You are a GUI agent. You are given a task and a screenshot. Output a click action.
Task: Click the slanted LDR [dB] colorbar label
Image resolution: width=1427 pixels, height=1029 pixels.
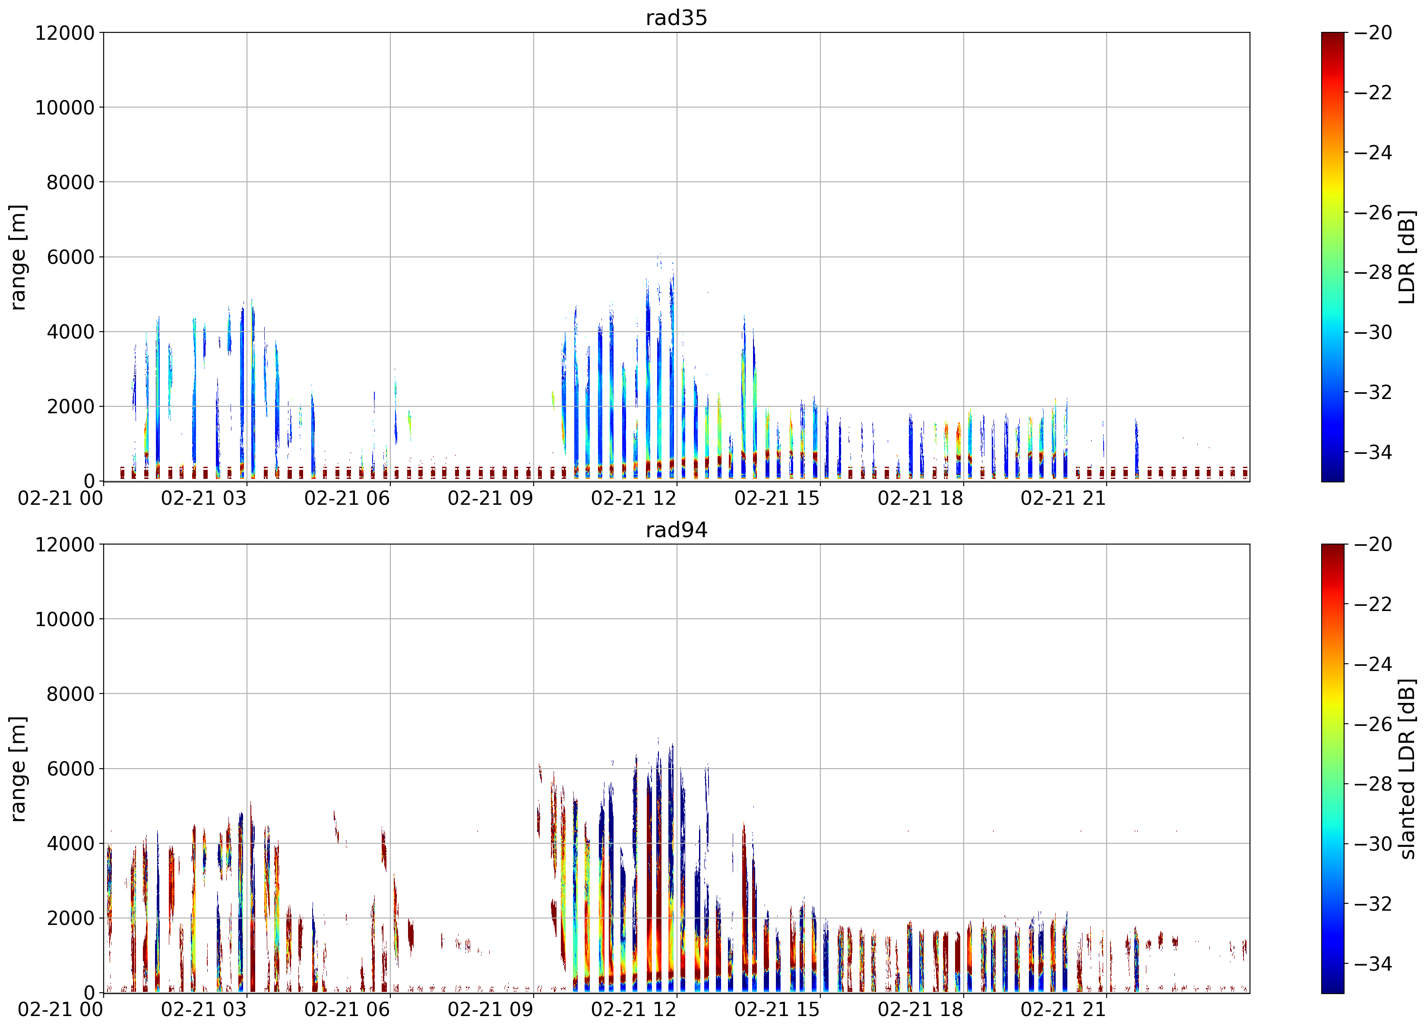(x=1406, y=769)
